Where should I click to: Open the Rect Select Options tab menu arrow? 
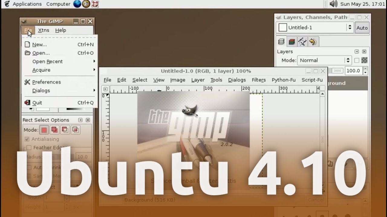point(80,120)
